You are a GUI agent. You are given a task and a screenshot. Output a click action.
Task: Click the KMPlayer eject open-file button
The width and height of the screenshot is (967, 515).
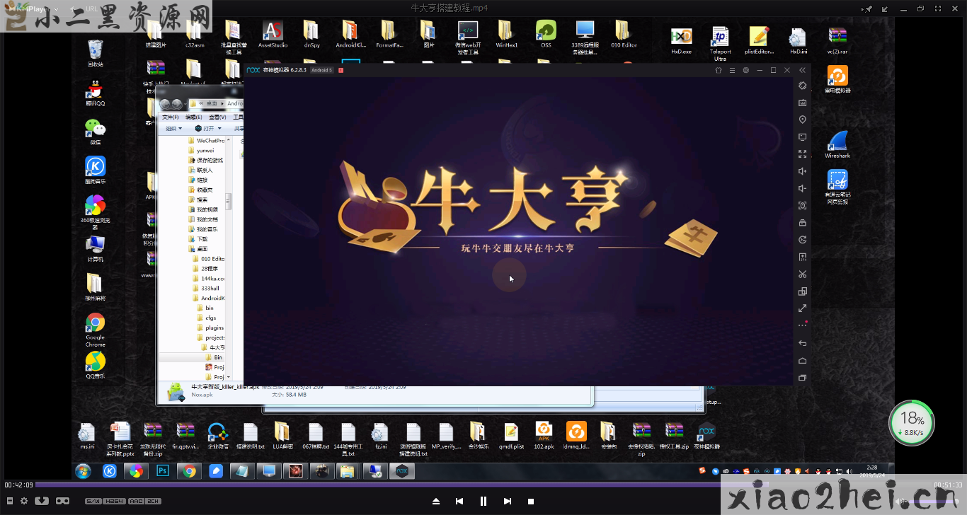[x=436, y=501]
